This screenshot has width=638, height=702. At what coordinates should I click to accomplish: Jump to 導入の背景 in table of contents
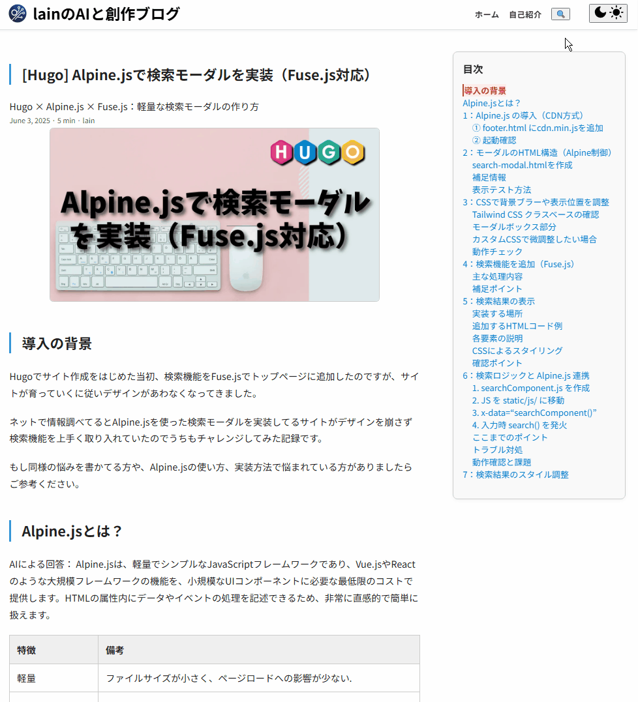485,91
